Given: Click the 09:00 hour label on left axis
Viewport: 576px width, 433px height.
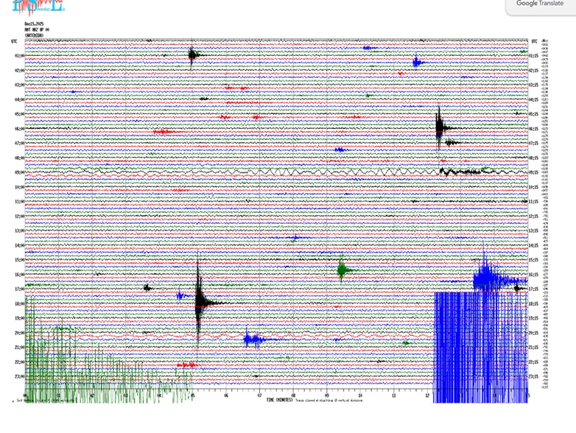Looking at the screenshot, I should tap(19, 172).
